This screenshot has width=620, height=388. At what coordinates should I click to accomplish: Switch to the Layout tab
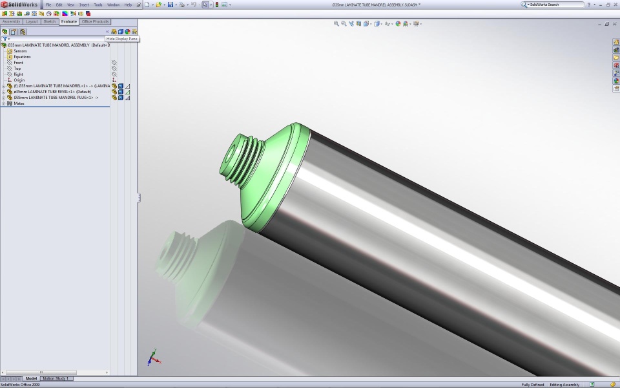pos(32,22)
